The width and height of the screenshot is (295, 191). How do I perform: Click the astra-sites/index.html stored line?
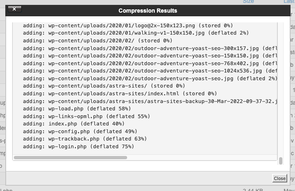pyautogui.click(x=120, y=93)
